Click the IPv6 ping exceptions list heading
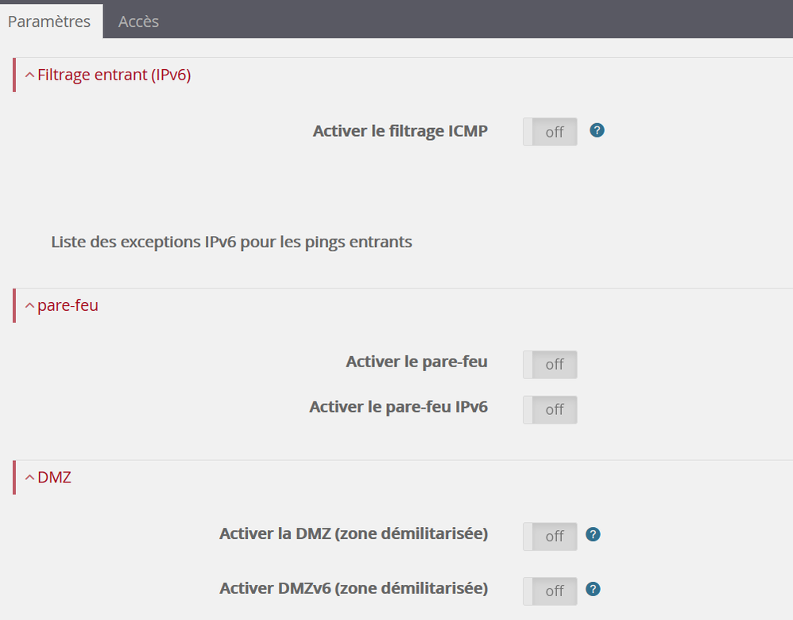Viewport: 793px width, 620px height. click(x=231, y=242)
